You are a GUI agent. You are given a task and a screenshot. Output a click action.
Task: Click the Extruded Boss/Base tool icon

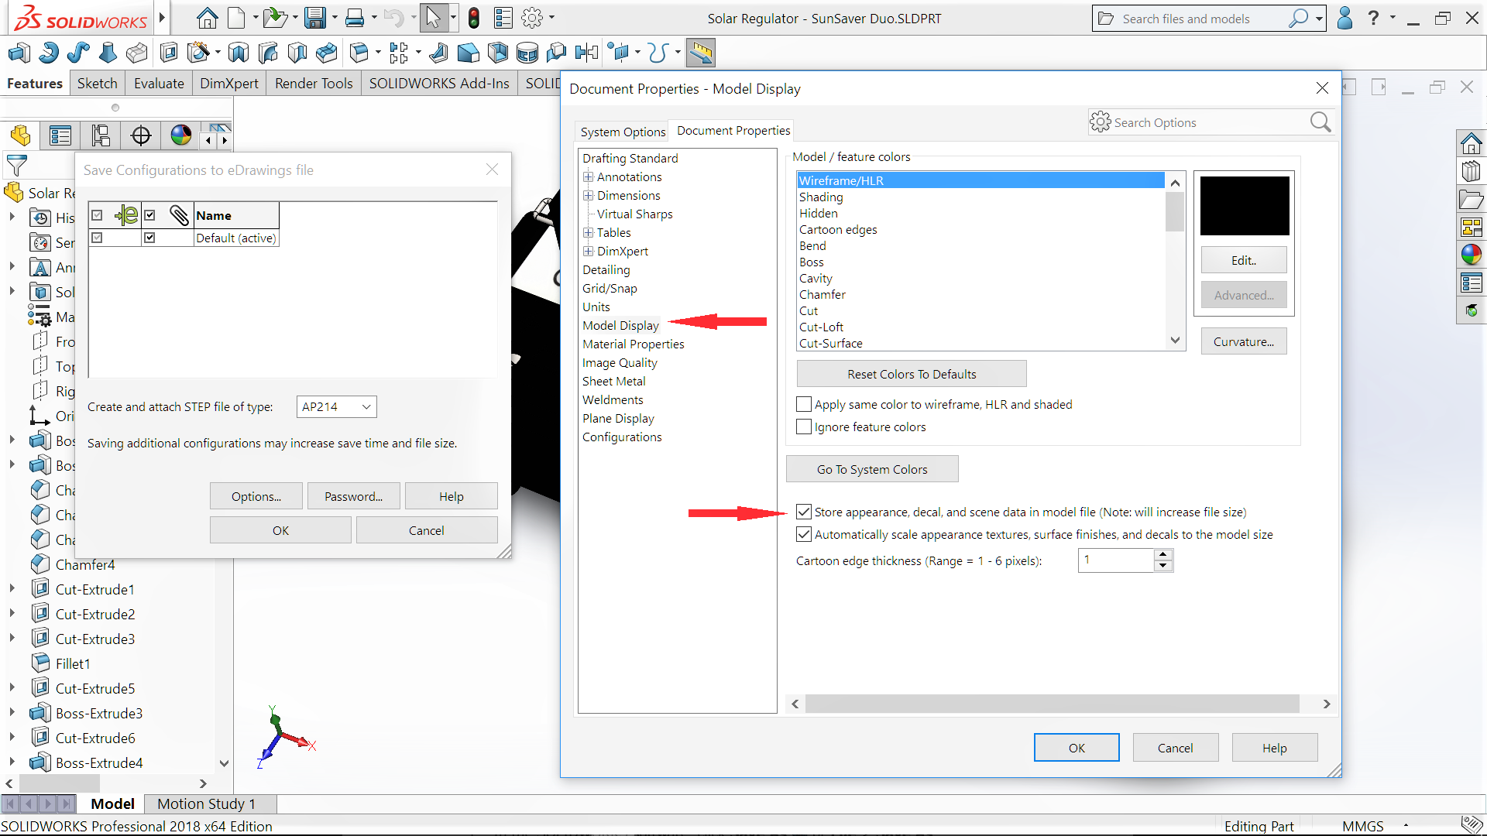point(19,53)
